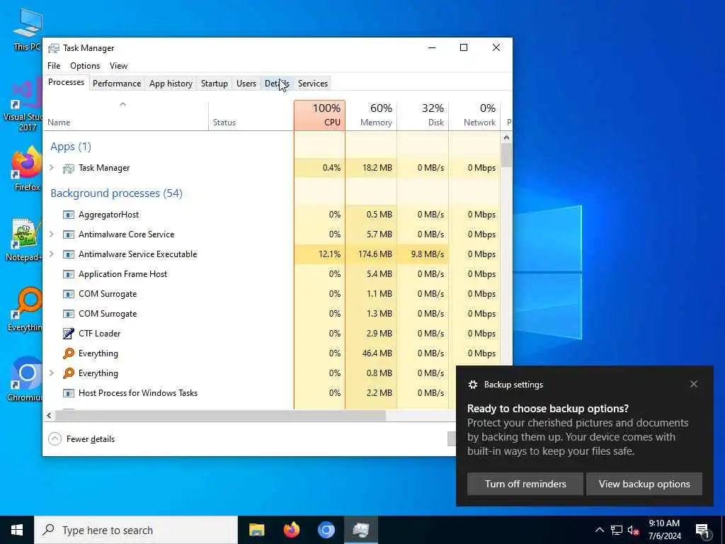This screenshot has height=544, width=725.
Task: Switch to the Users tab
Action: coord(246,84)
